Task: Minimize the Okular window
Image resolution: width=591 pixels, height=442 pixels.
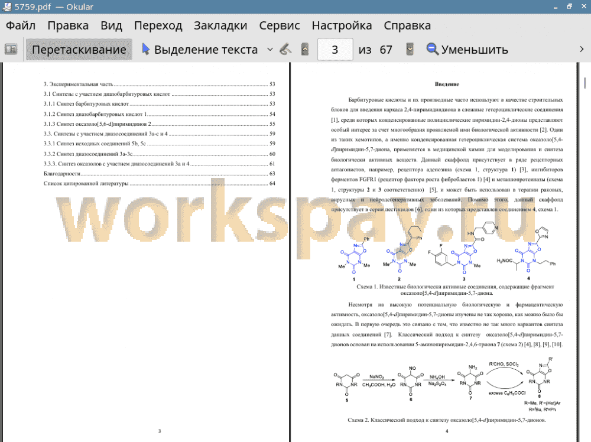Action: 556,6
